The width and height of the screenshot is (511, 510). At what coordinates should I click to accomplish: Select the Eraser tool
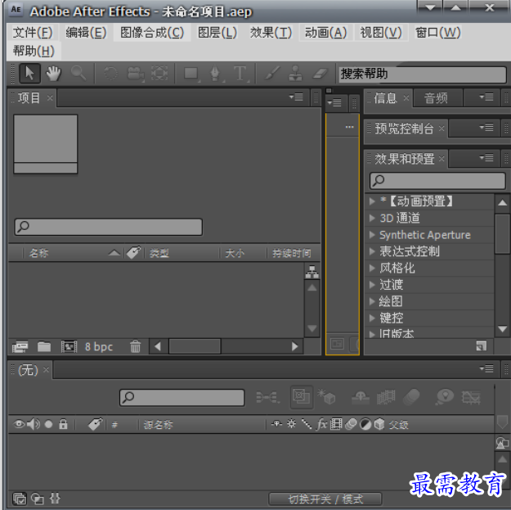point(320,73)
